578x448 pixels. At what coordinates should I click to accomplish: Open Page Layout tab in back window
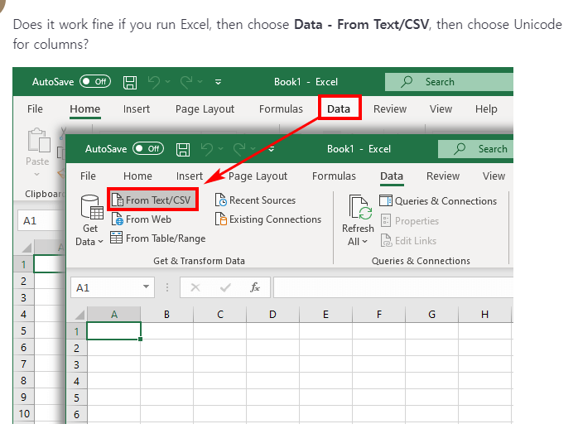pyautogui.click(x=205, y=109)
